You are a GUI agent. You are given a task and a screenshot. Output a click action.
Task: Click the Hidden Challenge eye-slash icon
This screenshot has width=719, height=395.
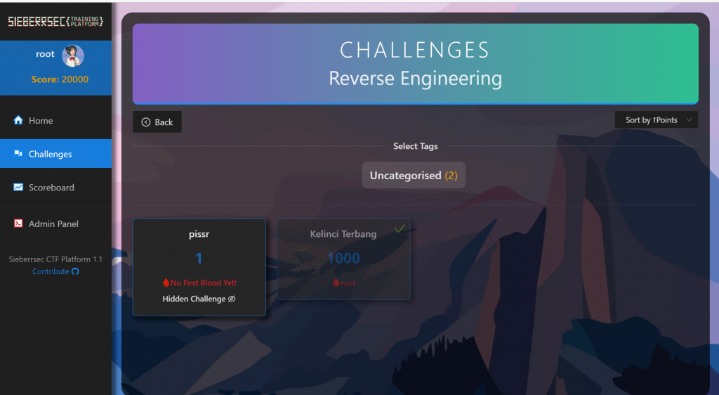tap(232, 299)
